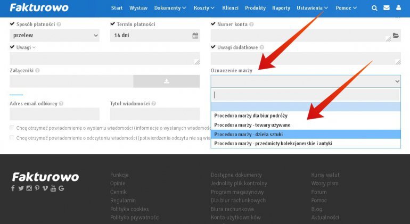This screenshot has height=224, width=410.
Task: Click the Adres email odbiorcy input field
Action: tap(54, 114)
